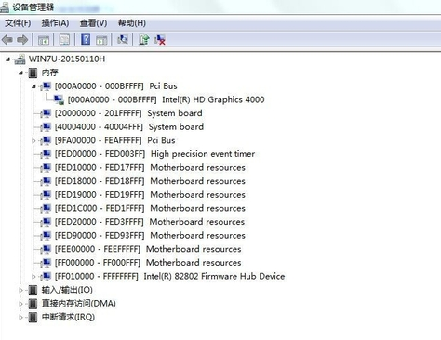Open the 查看(V) menu
The image size is (441, 340).
(x=93, y=23)
